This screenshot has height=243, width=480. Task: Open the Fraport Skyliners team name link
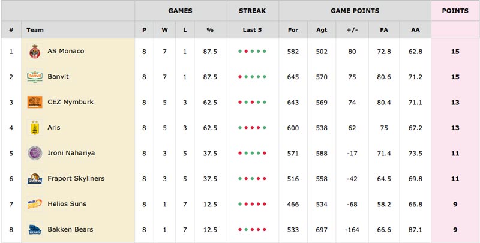point(76,178)
